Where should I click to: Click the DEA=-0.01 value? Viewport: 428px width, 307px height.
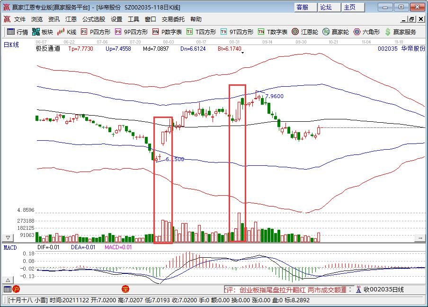83,247
